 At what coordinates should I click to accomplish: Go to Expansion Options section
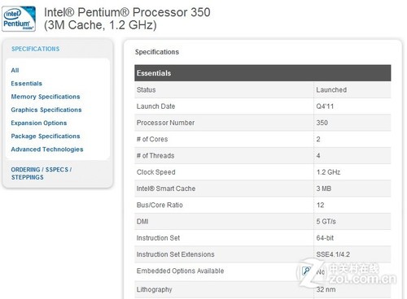(x=39, y=123)
